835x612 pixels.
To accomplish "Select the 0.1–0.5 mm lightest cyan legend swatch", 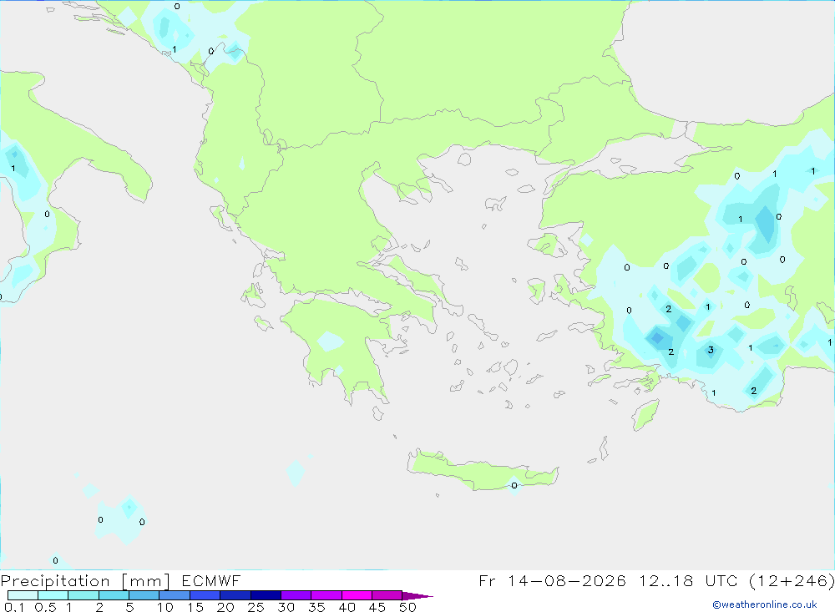I will (x=23, y=595).
